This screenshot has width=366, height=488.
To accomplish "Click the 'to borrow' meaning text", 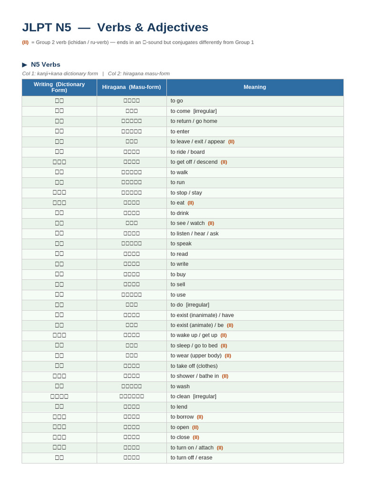I will 182,417.
